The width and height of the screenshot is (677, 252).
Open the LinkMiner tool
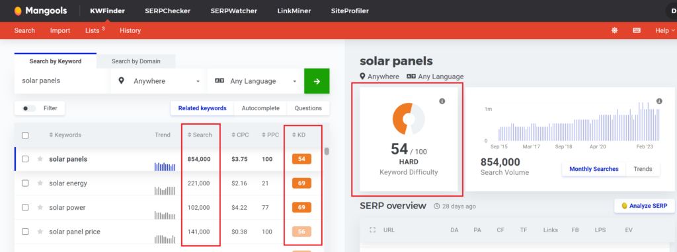point(294,11)
